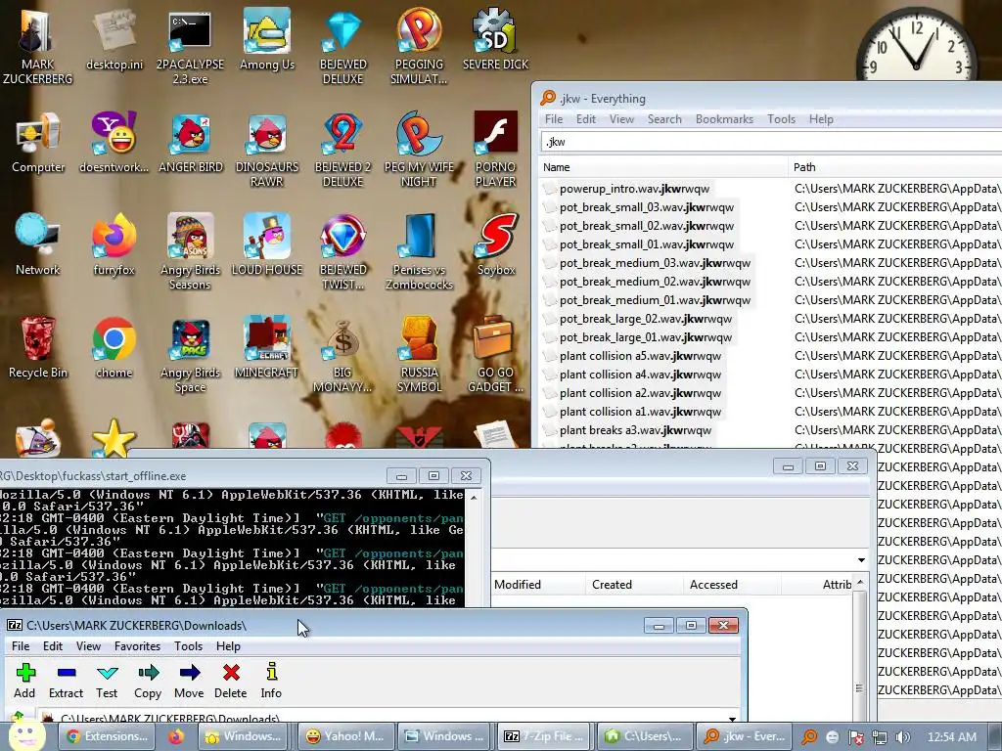Select pot_break_large_01.wav.jkwrwqw result

pyautogui.click(x=646, y=337)
